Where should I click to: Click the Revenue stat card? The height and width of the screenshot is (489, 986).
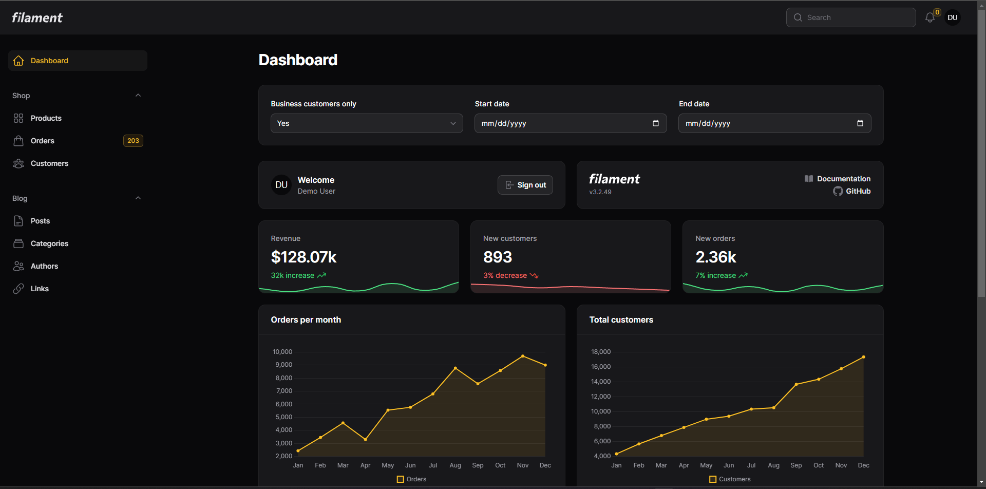pos(358,257)
